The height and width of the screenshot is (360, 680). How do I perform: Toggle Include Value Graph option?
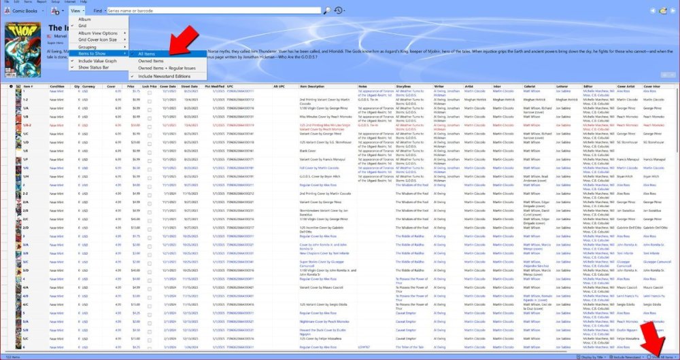97,61
